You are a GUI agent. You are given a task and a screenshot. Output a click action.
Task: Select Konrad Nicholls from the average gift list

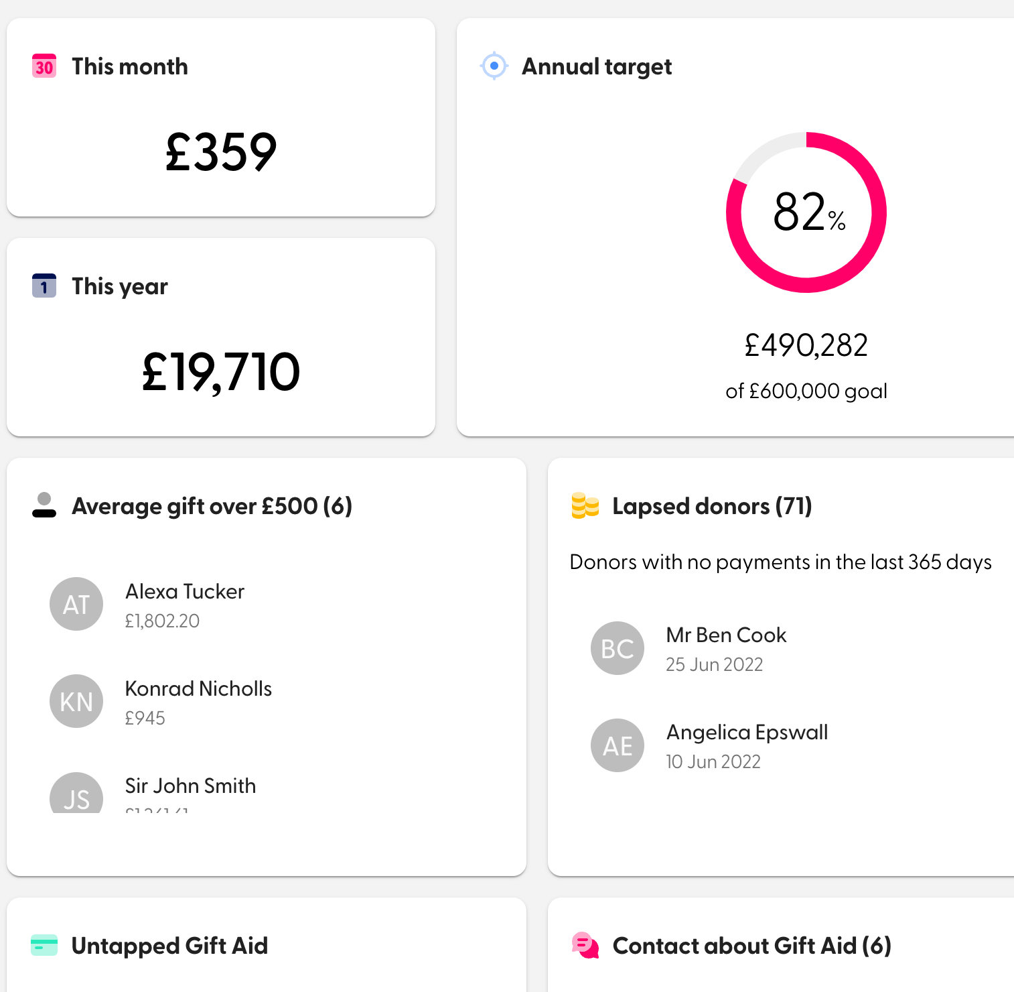coord(198,688)
